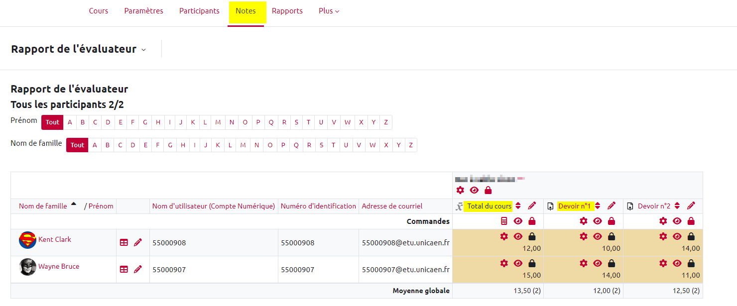Click the pencil icon for Wayne Bruce's row
737x306 pixels.
click(x=138, y=269)
